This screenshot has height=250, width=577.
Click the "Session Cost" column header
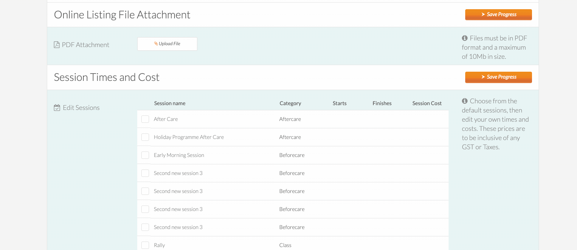(x=427, y=103)
